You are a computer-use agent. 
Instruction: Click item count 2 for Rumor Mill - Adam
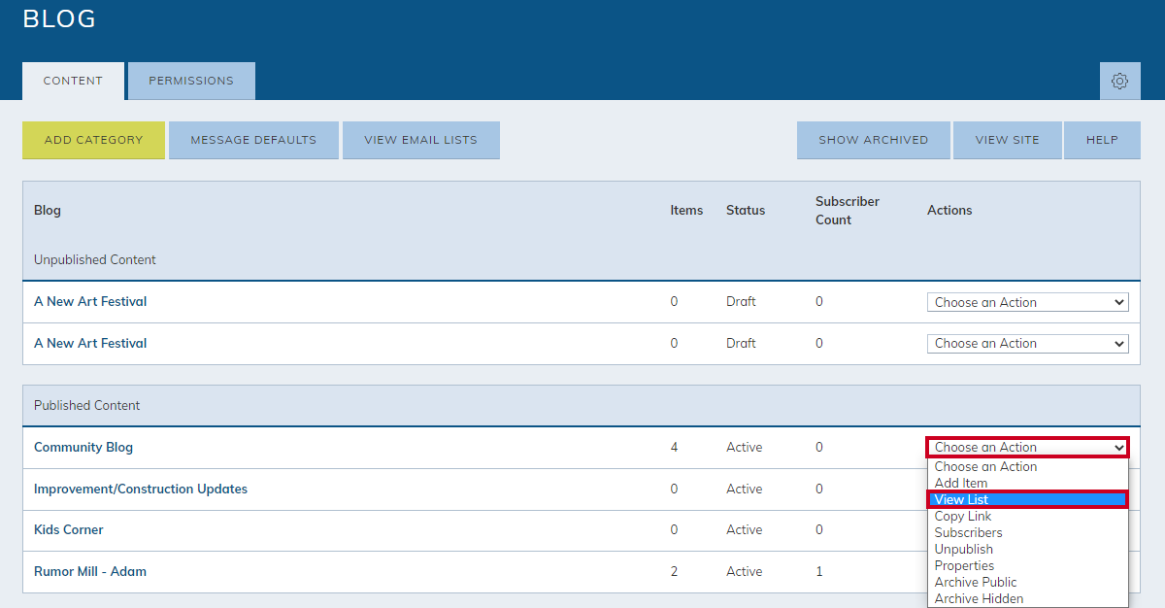click(x=674, y=571)
